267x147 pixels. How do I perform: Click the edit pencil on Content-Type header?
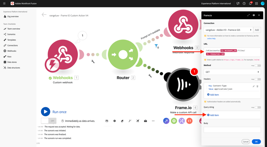pos(253,86)
